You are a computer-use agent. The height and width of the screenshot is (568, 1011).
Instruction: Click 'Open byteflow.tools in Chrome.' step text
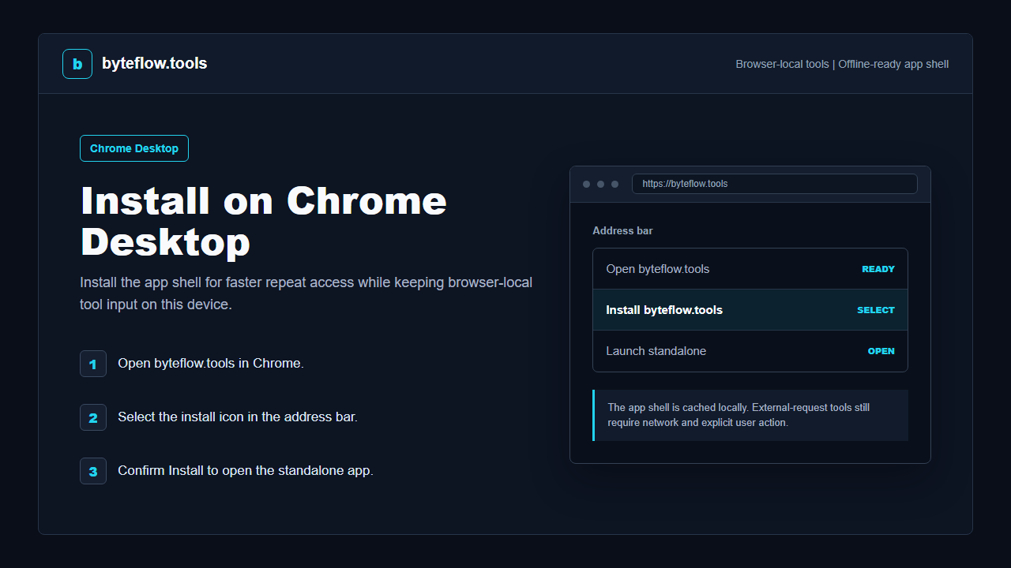coord(211,364)
